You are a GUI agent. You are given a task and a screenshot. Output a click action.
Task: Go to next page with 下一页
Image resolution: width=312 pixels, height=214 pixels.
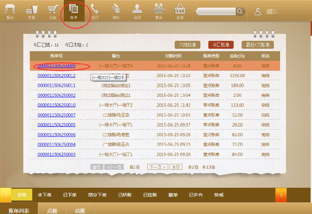[x=157, y=167]
